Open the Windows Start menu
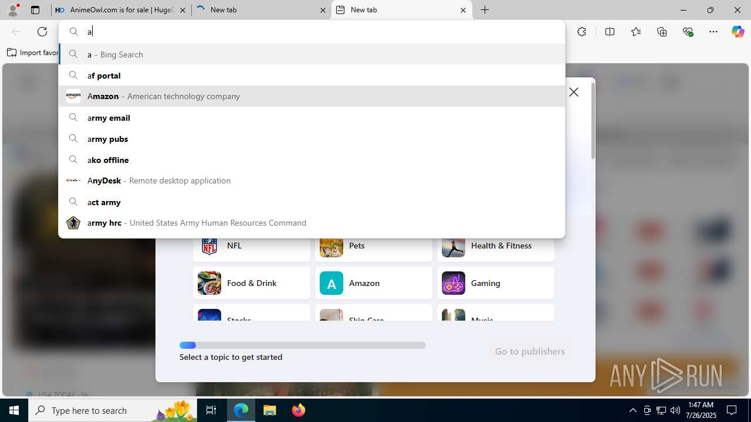This screenshot has width=751, height=422. [x=14, y=410]
